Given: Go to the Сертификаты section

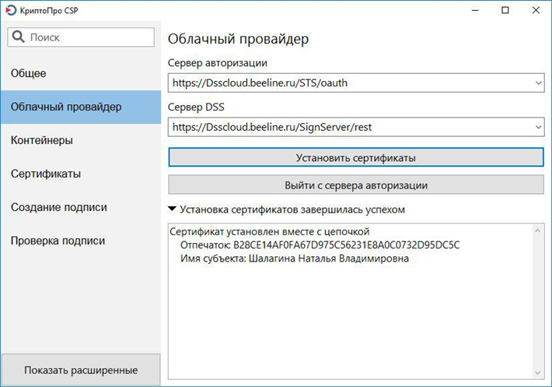Looking at the screenshot, I should 81,174.
